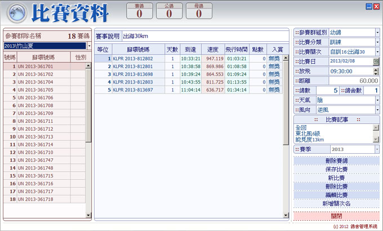Click the 等位 column header
383x231 pixels.
[103, 50]
